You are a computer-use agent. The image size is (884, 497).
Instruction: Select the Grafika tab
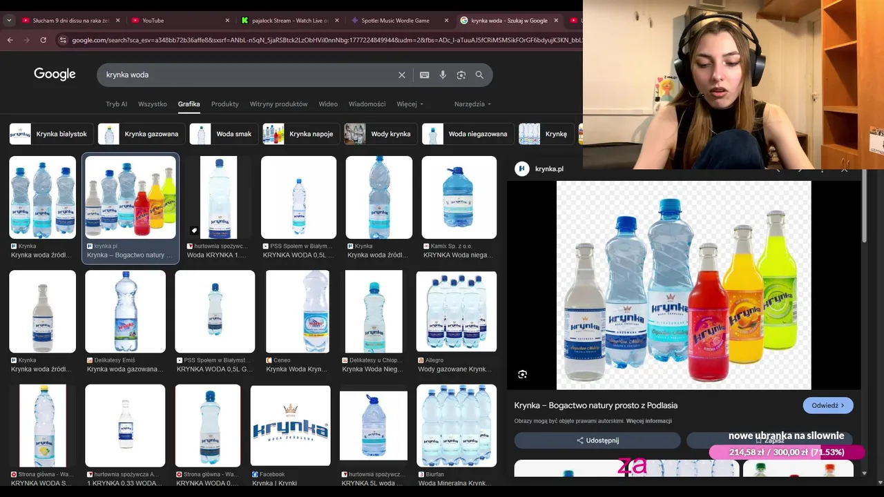coord(189,104)
